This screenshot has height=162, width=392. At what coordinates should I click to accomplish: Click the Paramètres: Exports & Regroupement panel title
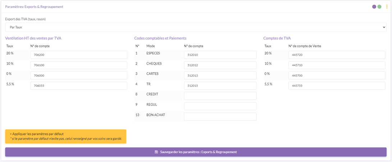tap(34, 6)
